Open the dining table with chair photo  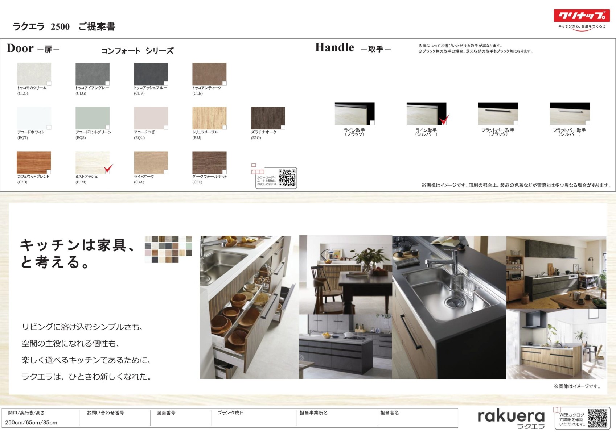pos(345,275)
